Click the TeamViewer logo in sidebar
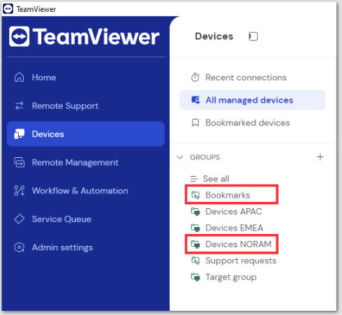342x315 pixels. click(x=84, y=36)
